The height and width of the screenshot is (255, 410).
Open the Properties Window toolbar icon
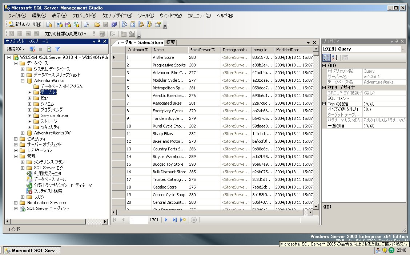[x=158, y=24]
